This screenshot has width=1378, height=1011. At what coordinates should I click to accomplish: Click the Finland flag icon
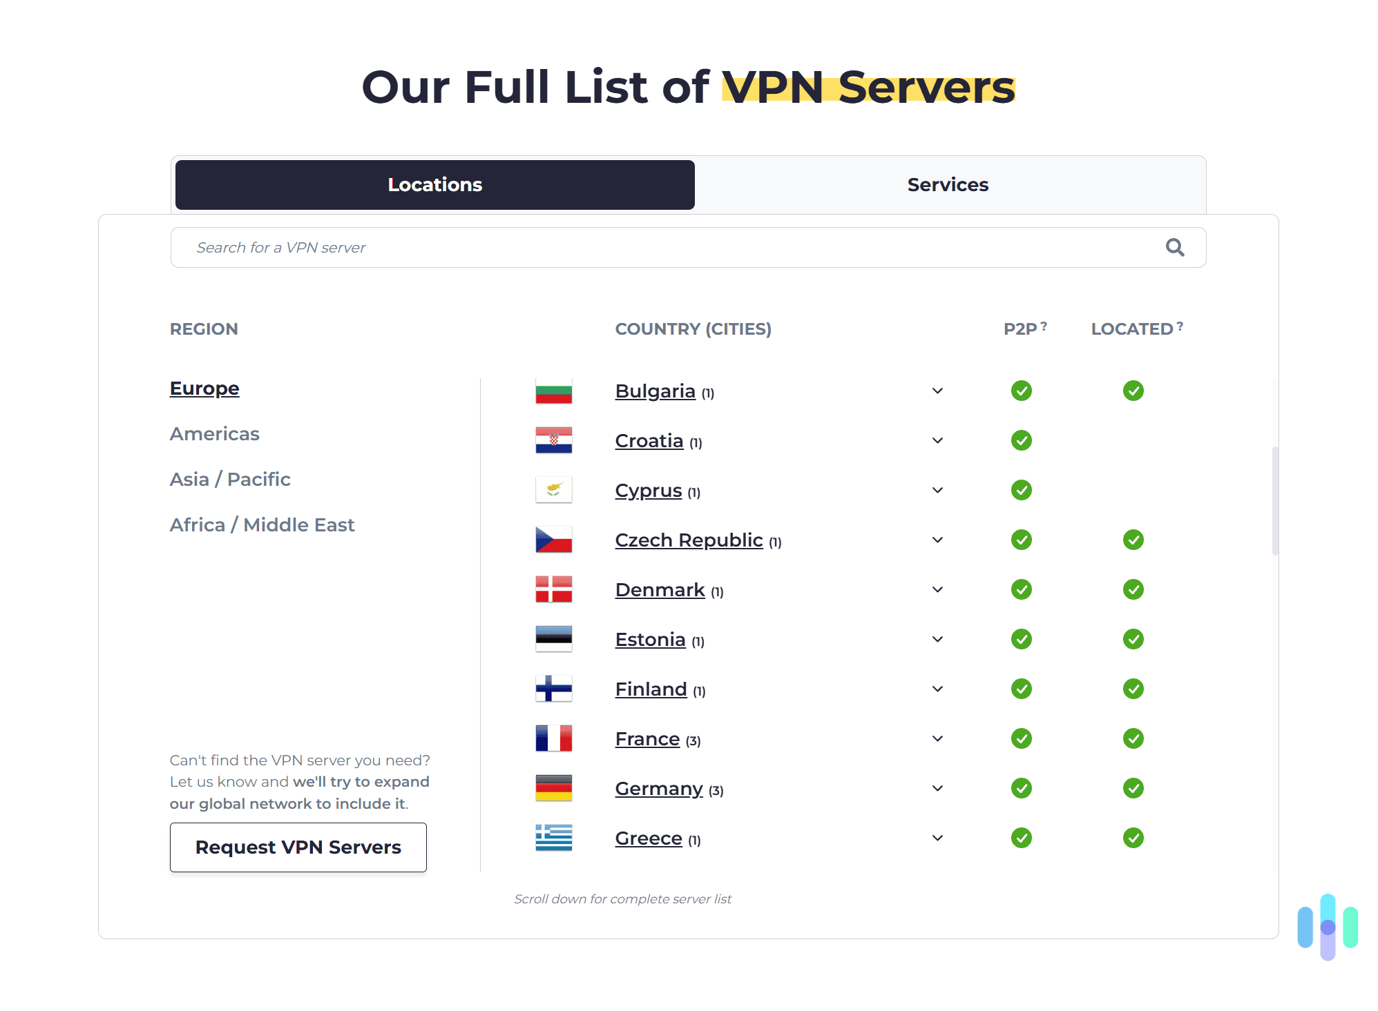click(553, 688)
